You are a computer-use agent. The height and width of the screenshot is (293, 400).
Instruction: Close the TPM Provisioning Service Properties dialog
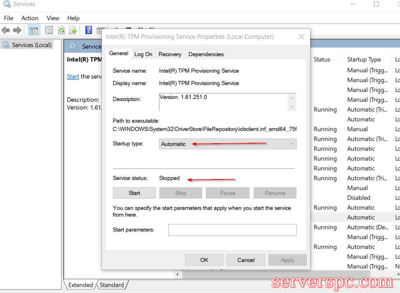coord(301,37)
